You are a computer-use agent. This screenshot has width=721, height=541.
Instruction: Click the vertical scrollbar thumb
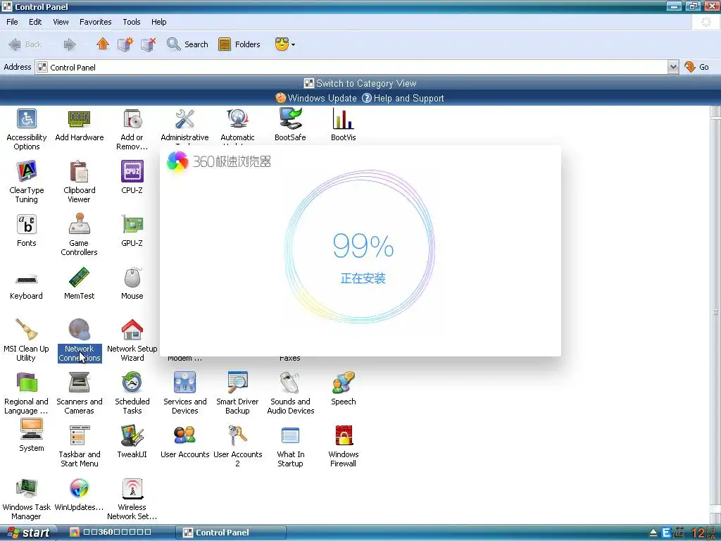point(715,312)
